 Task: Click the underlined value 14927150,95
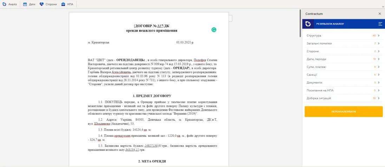(x=153, y=146)
